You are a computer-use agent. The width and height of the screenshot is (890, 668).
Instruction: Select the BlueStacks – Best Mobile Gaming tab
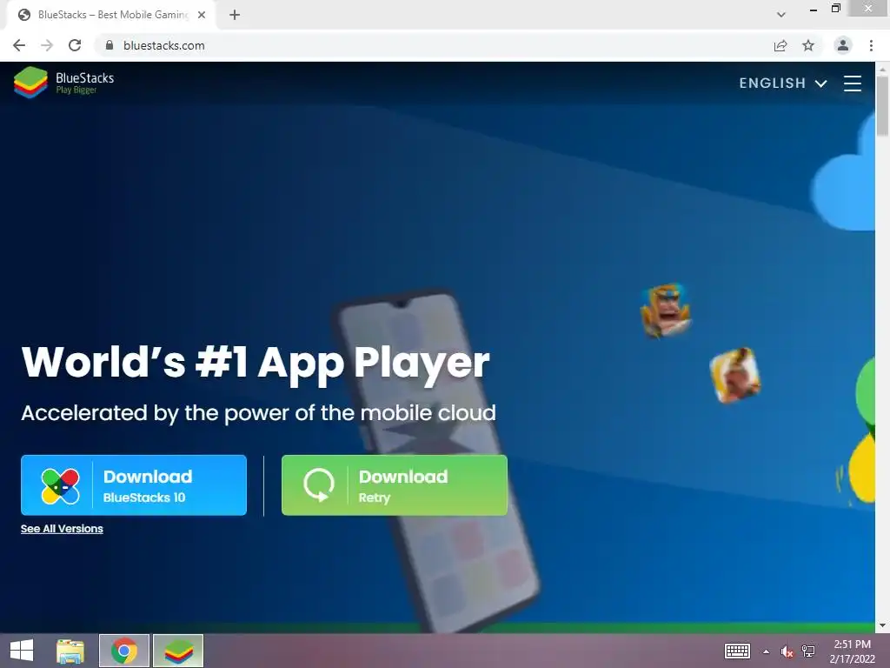[x=111, y=15]
